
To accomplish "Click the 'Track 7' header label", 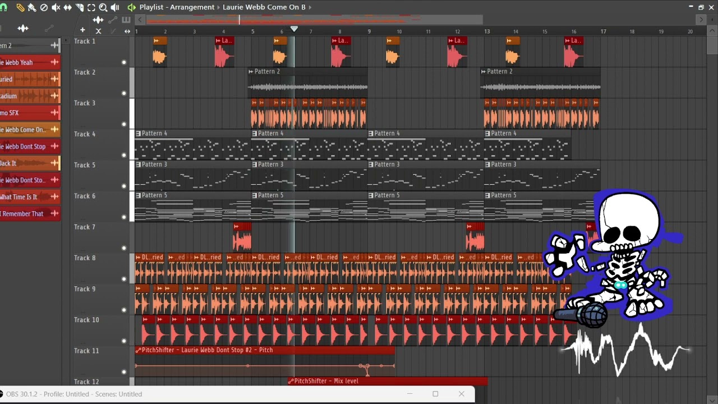I will (x=85, y=227).
